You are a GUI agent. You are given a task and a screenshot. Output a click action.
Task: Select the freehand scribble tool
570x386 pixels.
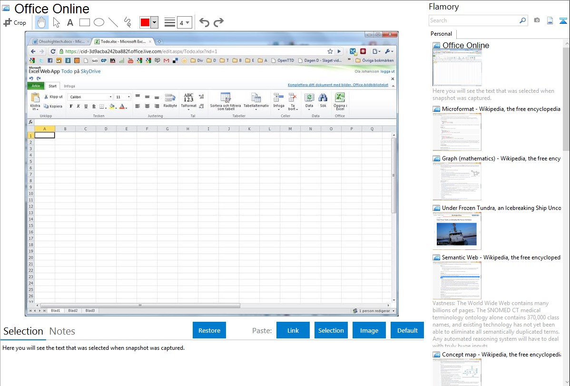128,22
